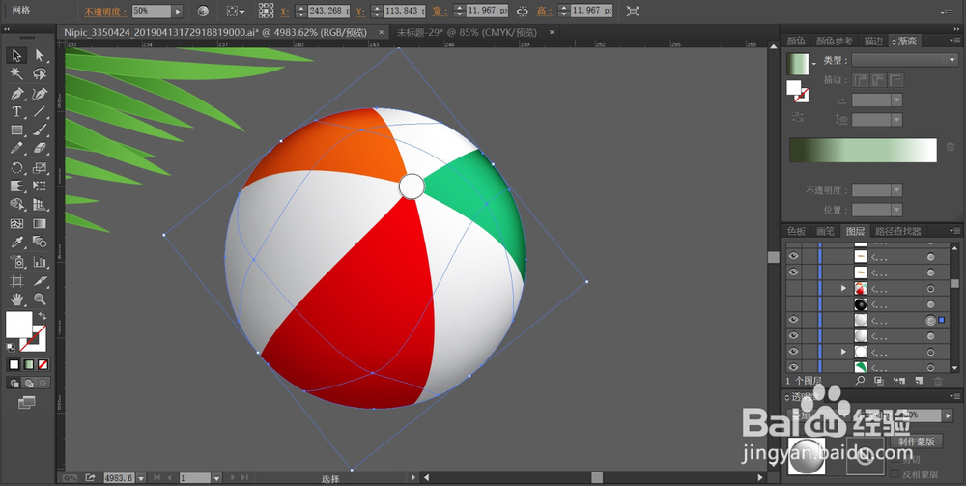Pick the Mesh tool
The image size is (966, 486).
pos(16,223)
